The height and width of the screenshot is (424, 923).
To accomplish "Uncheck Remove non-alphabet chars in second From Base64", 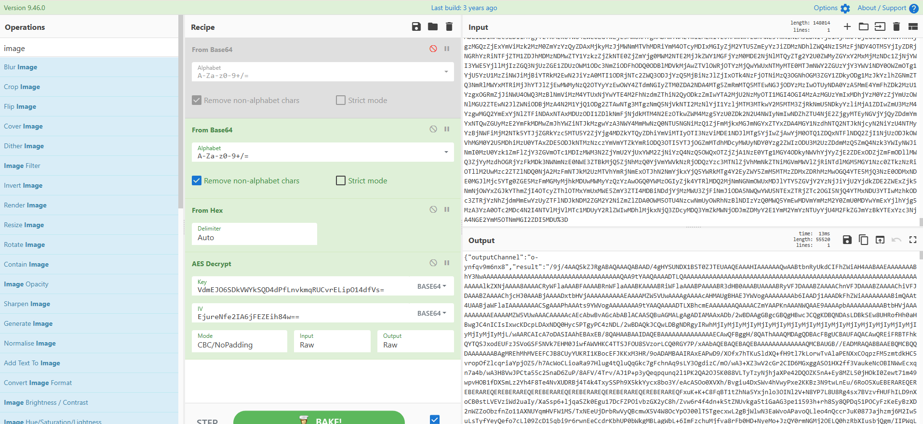I will [197, 180].
